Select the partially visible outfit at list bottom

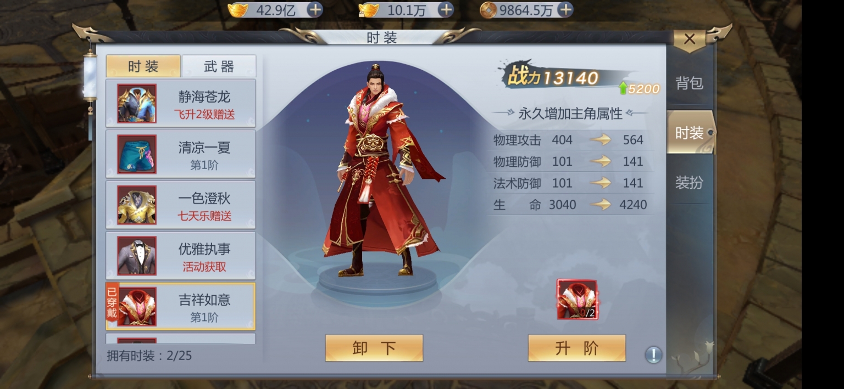click(181, 339)
